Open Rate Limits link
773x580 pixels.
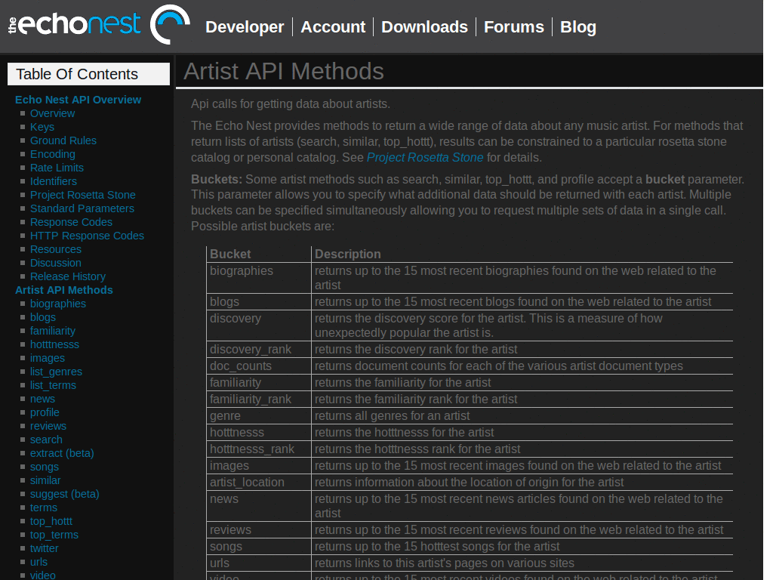pyautogui.click(x=57, y=168)
